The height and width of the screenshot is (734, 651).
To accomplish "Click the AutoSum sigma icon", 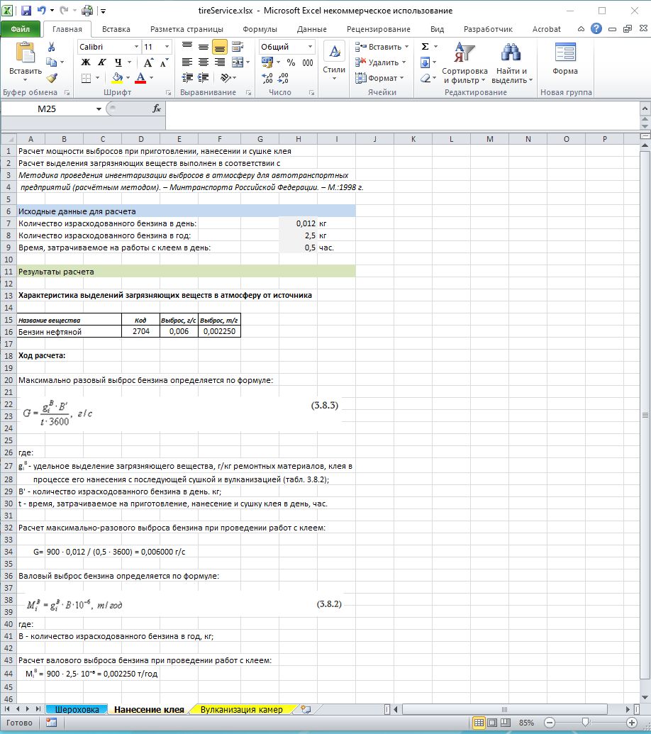I will click(425, 47).
